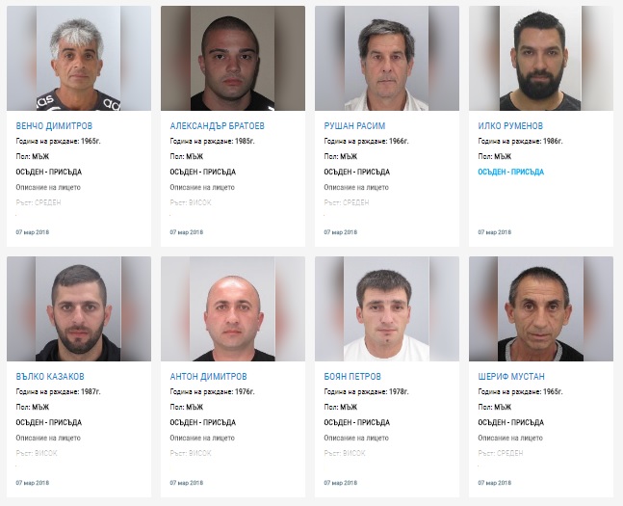
Task: Click highlighted ОСЪДЕН - ПРИСЪДА in ИЛКО РУМЕНОВ card
Action: [510, 172]
